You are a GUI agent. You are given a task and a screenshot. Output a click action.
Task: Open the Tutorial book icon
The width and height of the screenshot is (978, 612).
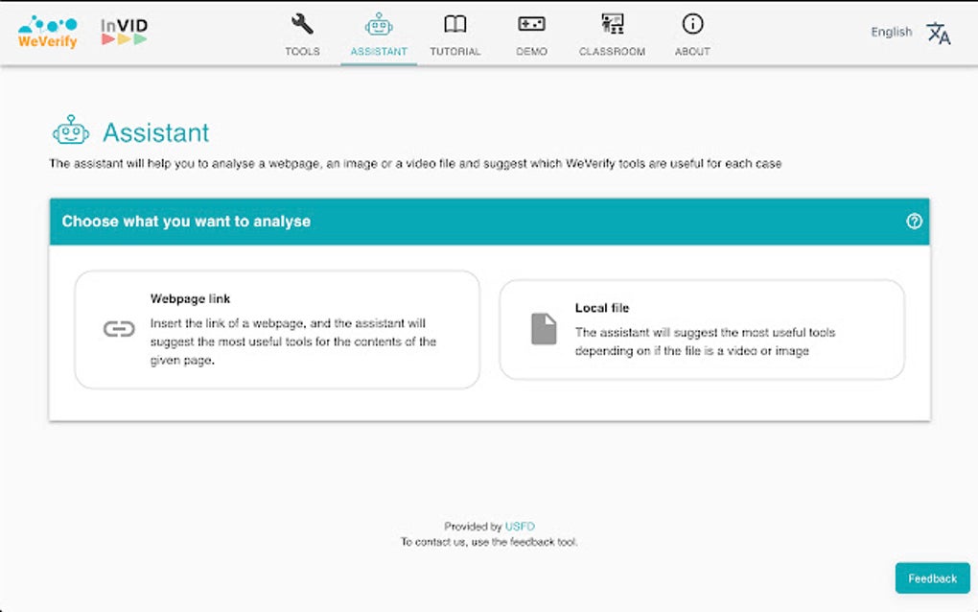click(454, 23)
